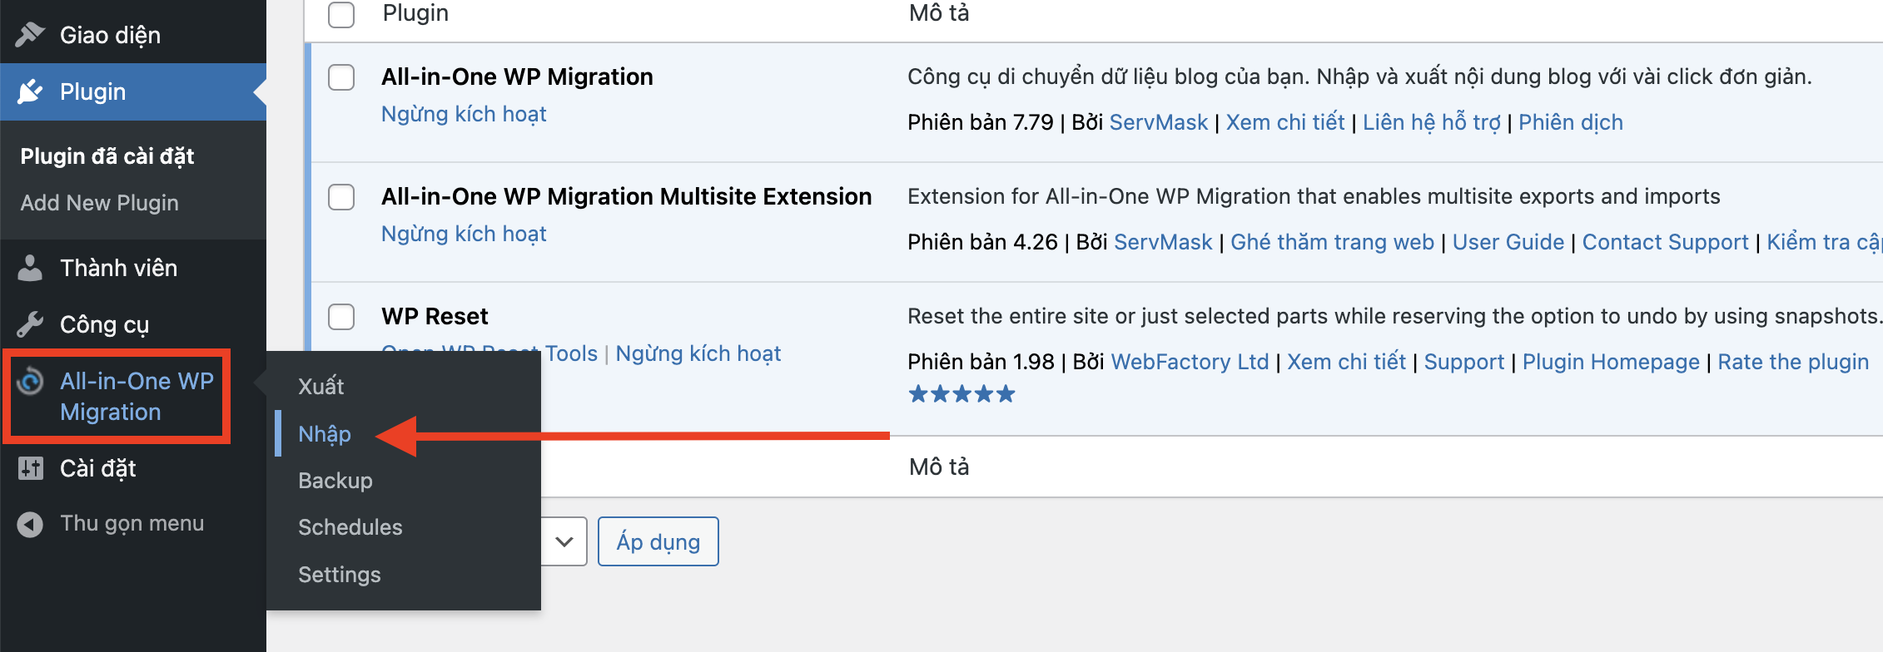This screenshot has height=652, width=1883.
Task: Go to Add New Plugin in sidebar
Action: pyautogui.click(x=100, y=203)
